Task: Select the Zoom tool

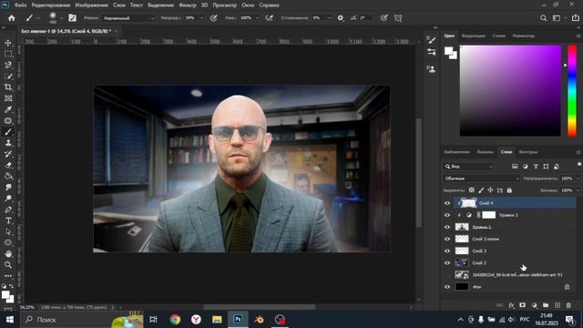Action: [8, 265]
